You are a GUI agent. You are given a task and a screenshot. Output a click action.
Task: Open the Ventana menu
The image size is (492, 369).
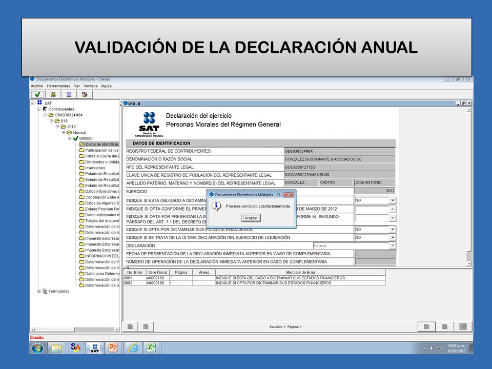(90, 86)
